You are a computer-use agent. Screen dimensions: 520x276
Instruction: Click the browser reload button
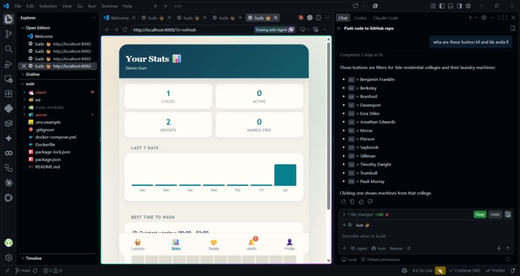click(x=125, y=30)
